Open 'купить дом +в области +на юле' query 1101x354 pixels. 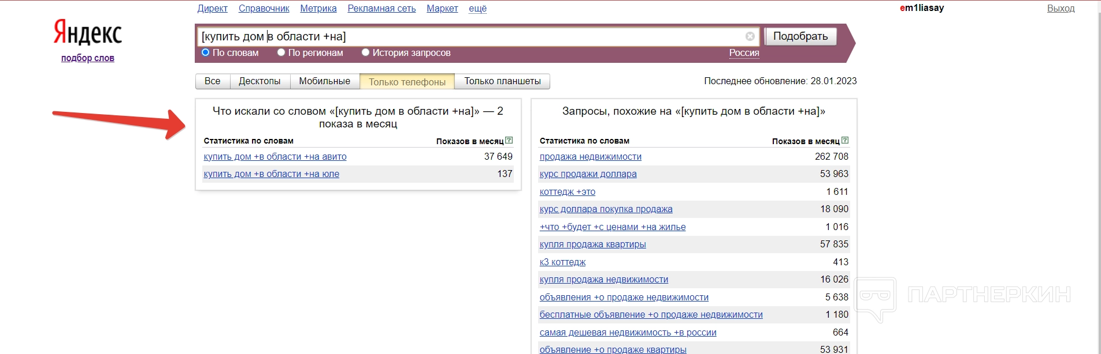[x=272, y=174]
